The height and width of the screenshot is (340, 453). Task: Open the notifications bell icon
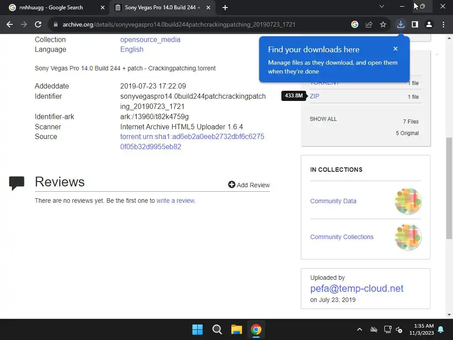441,329
